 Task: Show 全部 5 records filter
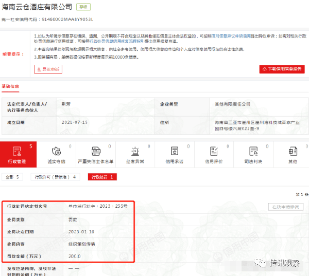click(x=13, y=177)
